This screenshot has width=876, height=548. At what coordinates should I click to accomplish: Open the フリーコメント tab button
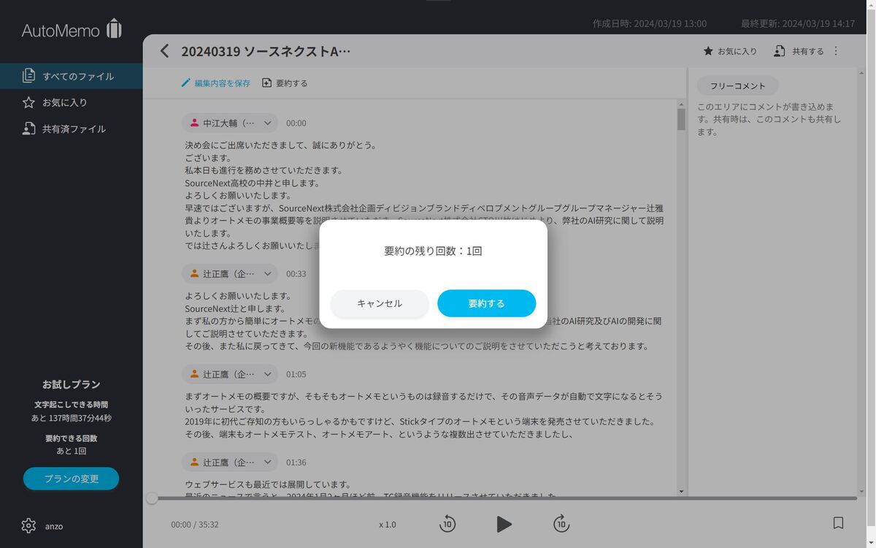(737, 85)
